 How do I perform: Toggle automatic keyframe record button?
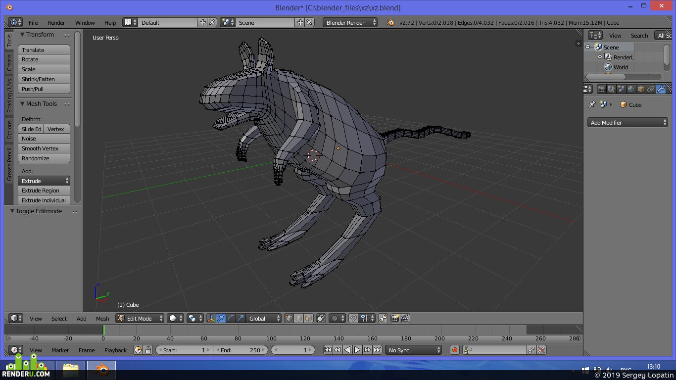(455, 350)
